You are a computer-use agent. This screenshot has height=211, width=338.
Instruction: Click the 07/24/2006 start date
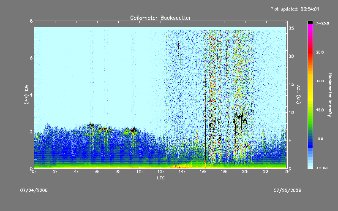34,190
